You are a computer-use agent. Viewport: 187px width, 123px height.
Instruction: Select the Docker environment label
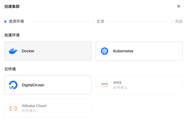(x=28, y=51)
